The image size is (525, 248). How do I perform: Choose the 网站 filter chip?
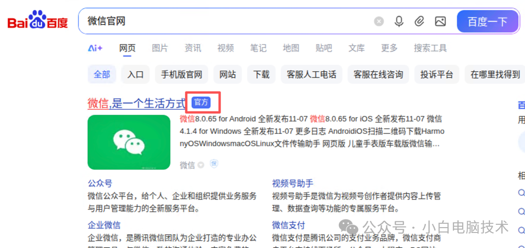227,74
